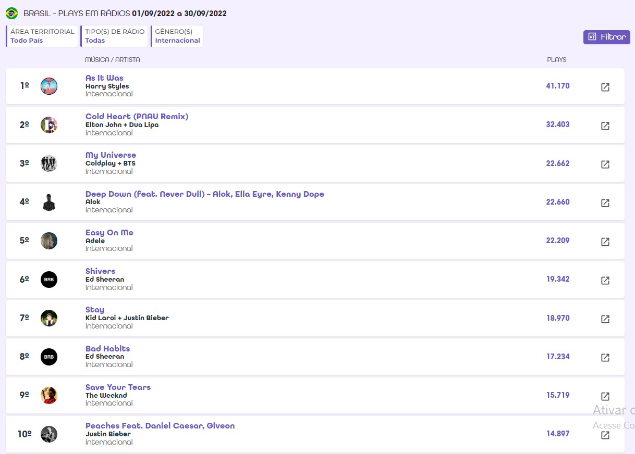Click the Brazil flag icon
The width and height of the screenshot is (635, 454).
11,14
